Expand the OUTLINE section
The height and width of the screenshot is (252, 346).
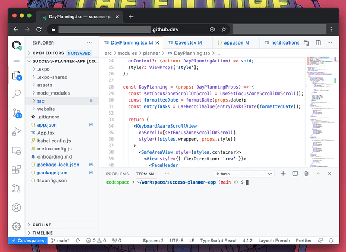point(62,225)
